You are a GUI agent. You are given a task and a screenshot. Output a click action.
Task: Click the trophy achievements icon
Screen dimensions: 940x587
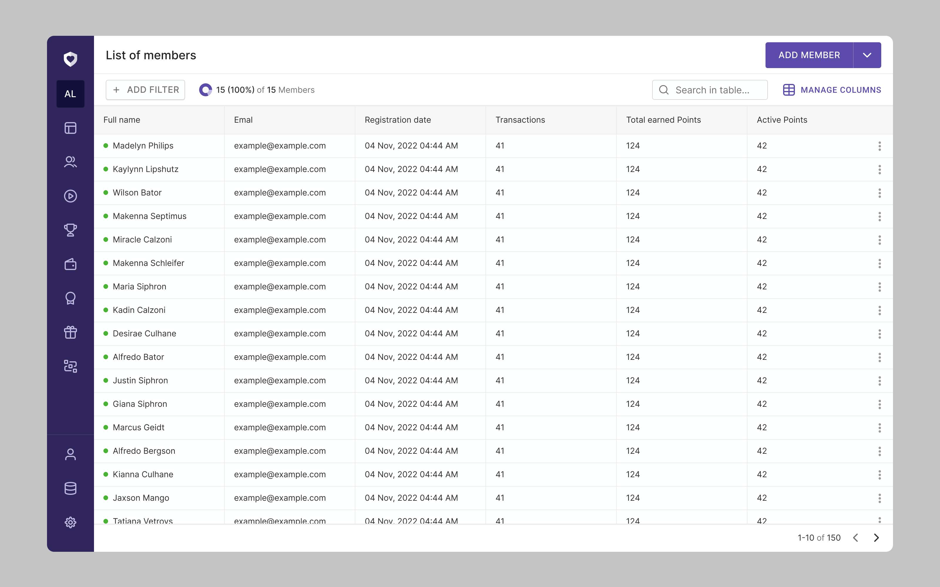(70, 230)
